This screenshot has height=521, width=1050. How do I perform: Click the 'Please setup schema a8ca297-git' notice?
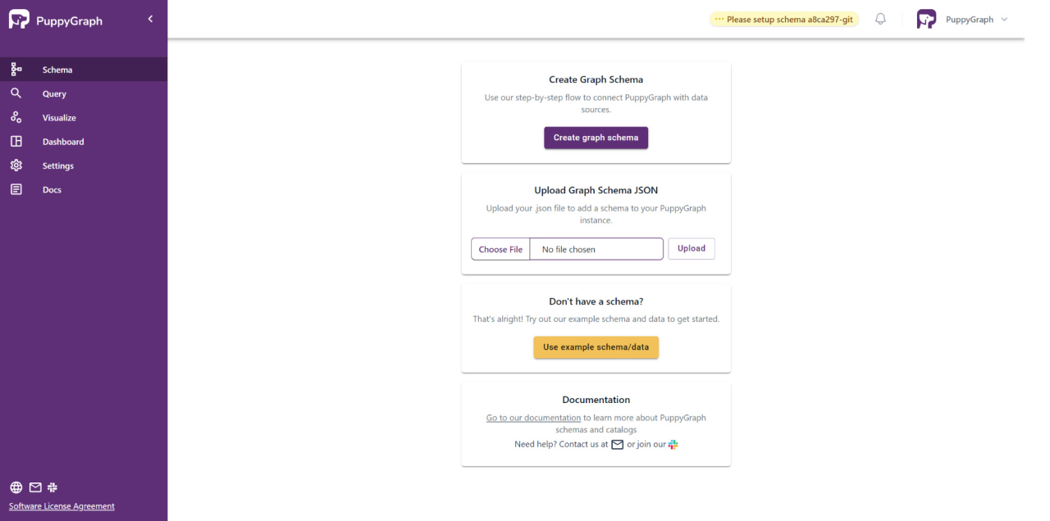click(784, 18)
